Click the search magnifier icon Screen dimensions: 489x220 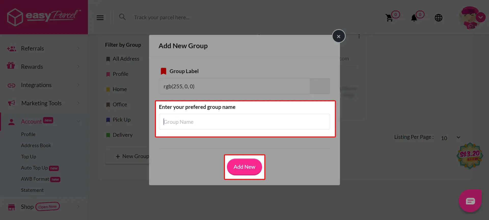pos(123,17)
